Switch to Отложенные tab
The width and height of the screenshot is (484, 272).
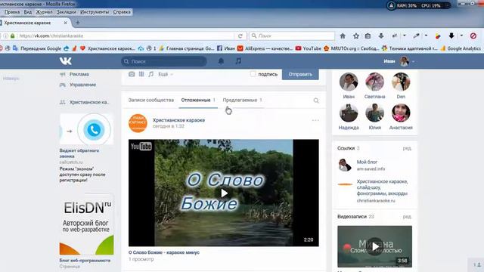[198, 100]
